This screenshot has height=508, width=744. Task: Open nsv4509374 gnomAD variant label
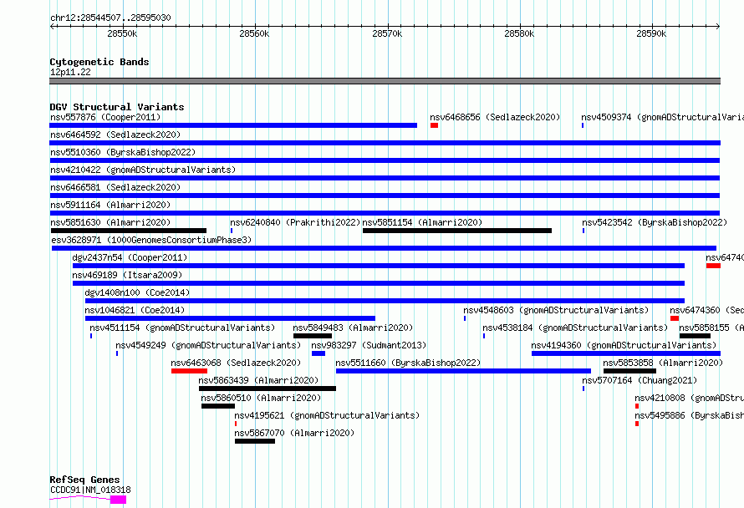662,117
